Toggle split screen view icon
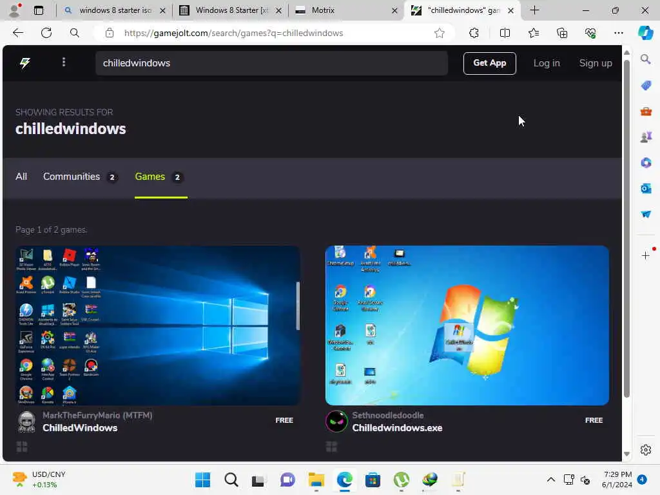The height and width of the screenshot is (495, 660). [x=505, y=33]
